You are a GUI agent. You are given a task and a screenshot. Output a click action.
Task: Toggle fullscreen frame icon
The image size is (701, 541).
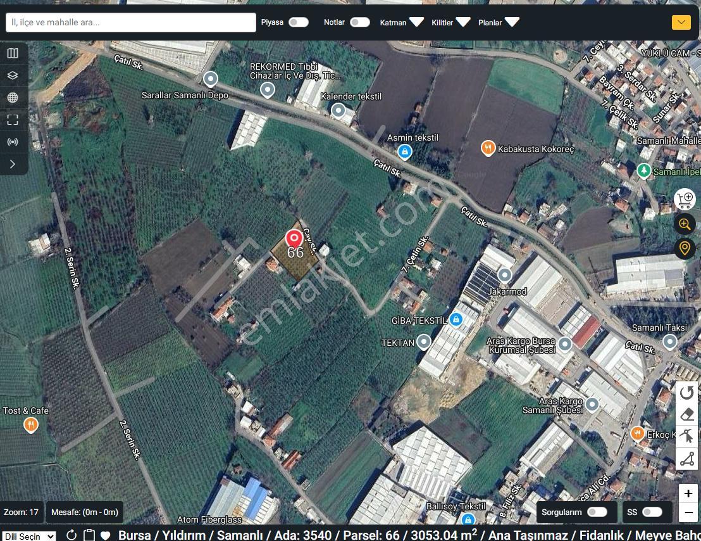[x=13, y=120]
